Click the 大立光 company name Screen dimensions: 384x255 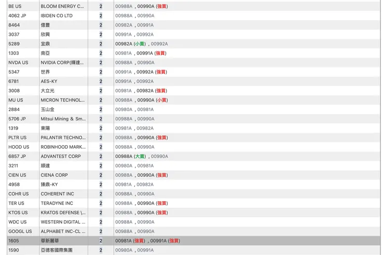(48, 91)
